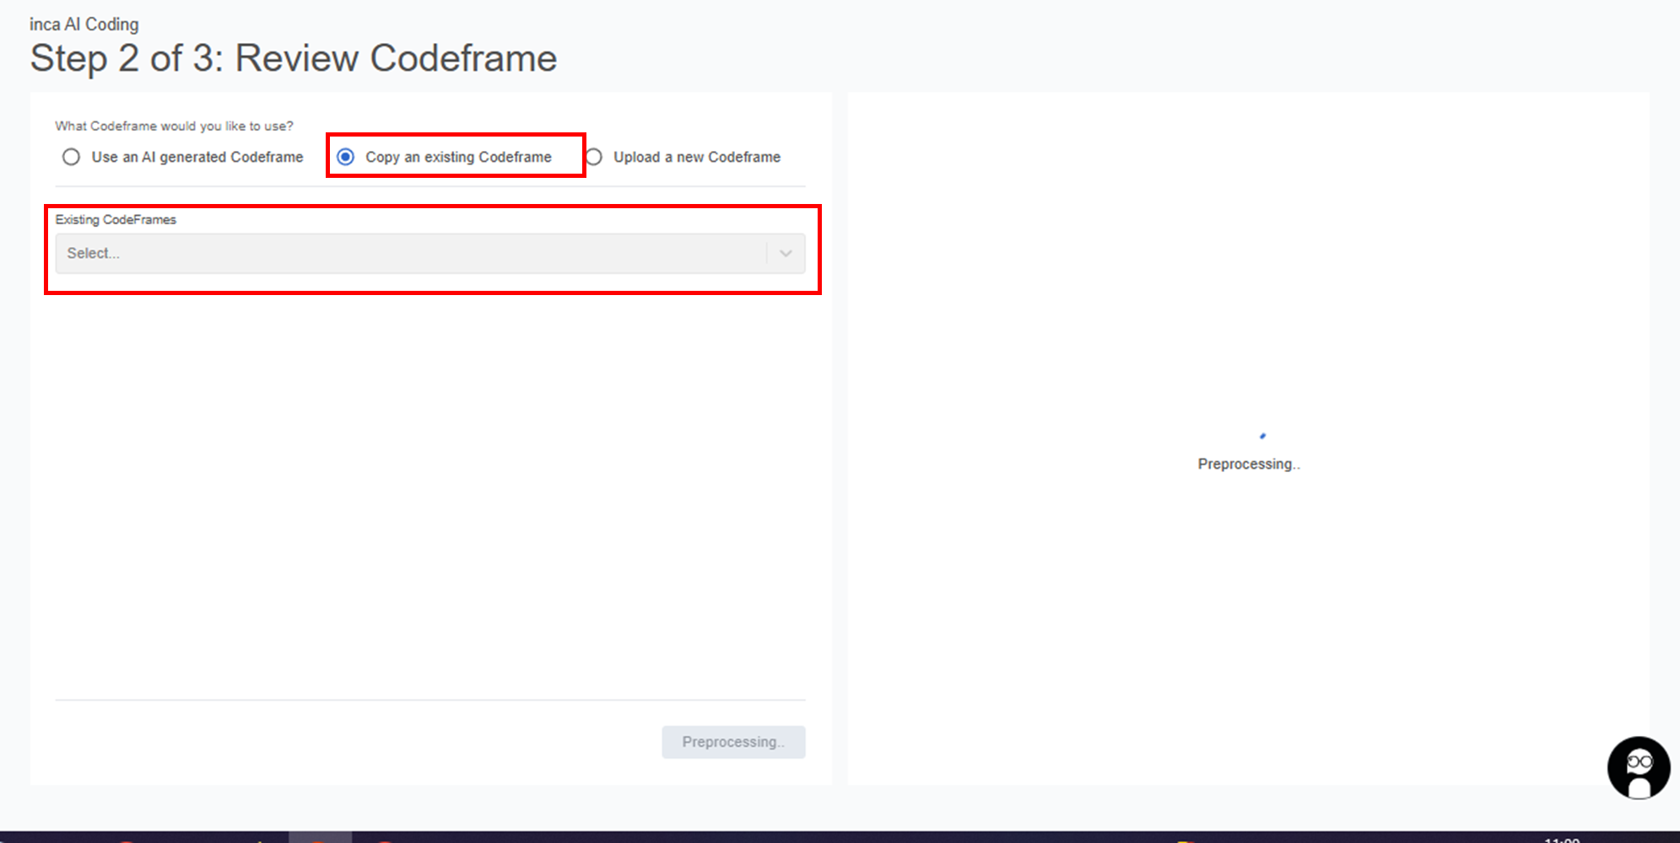Click the divider line above Preprocessing button
This screenshot has width=1680, height=843.
point(430,700)
